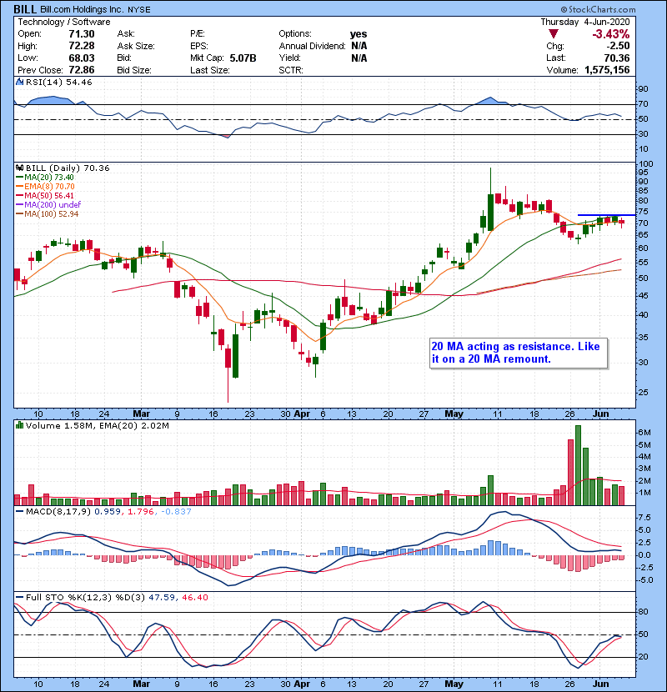Click the MACD(8,17,9) indicator label
This screenshot has height=692, width=667.
tap(58, 512)
